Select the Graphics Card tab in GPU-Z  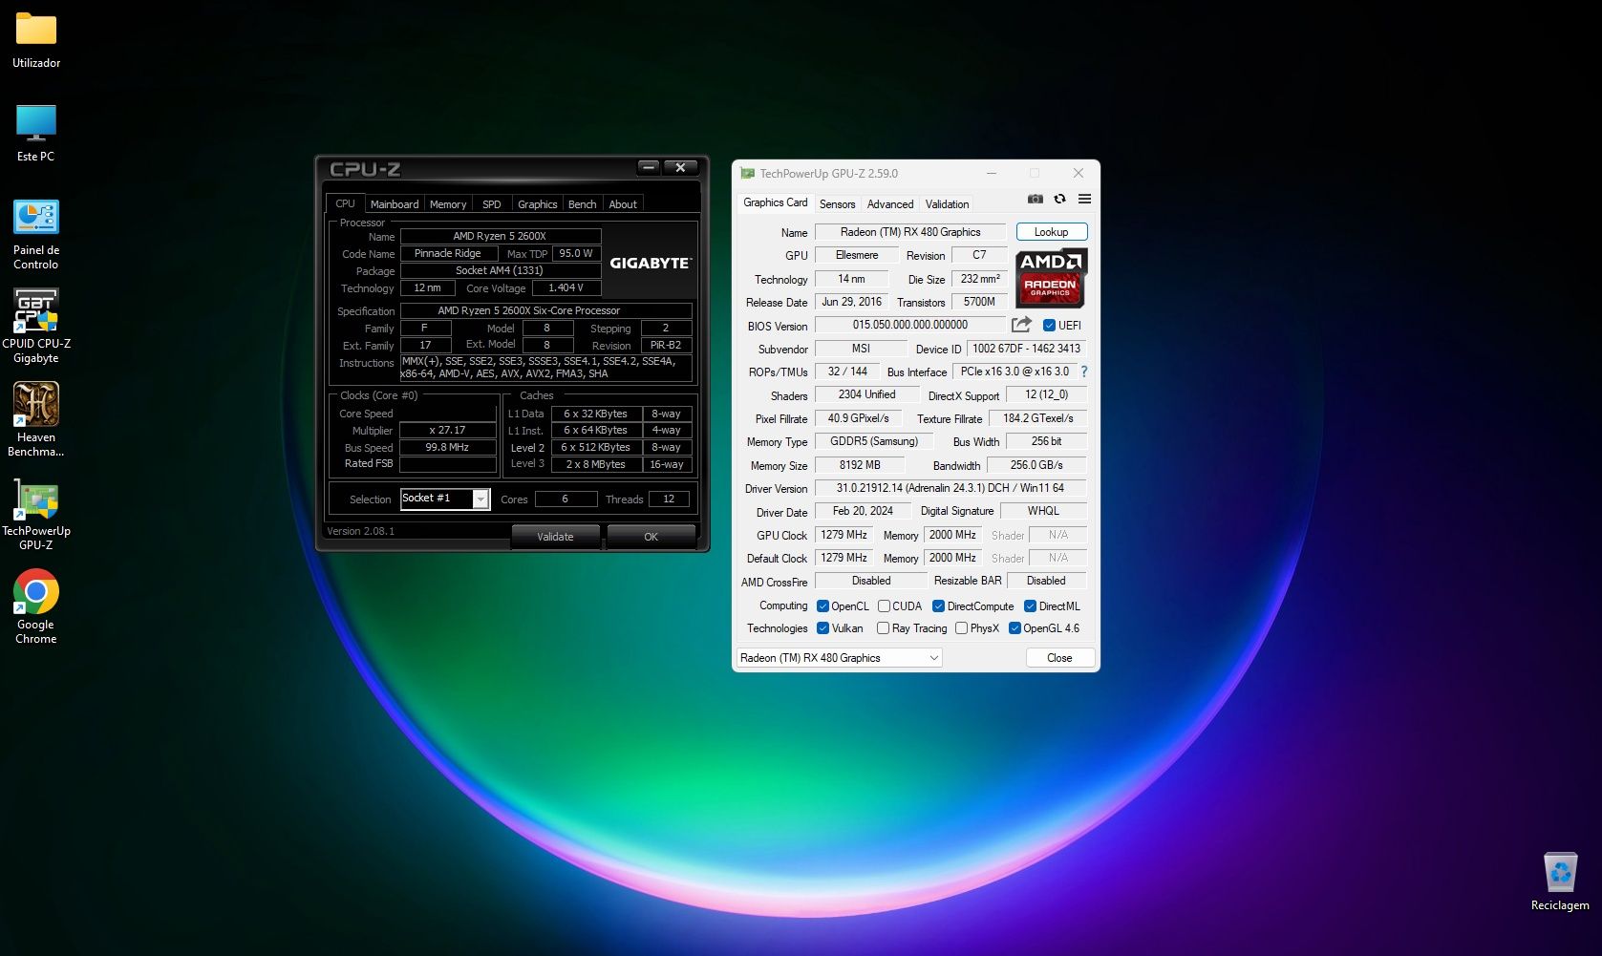pyautogui.click(x=775, y=202)
